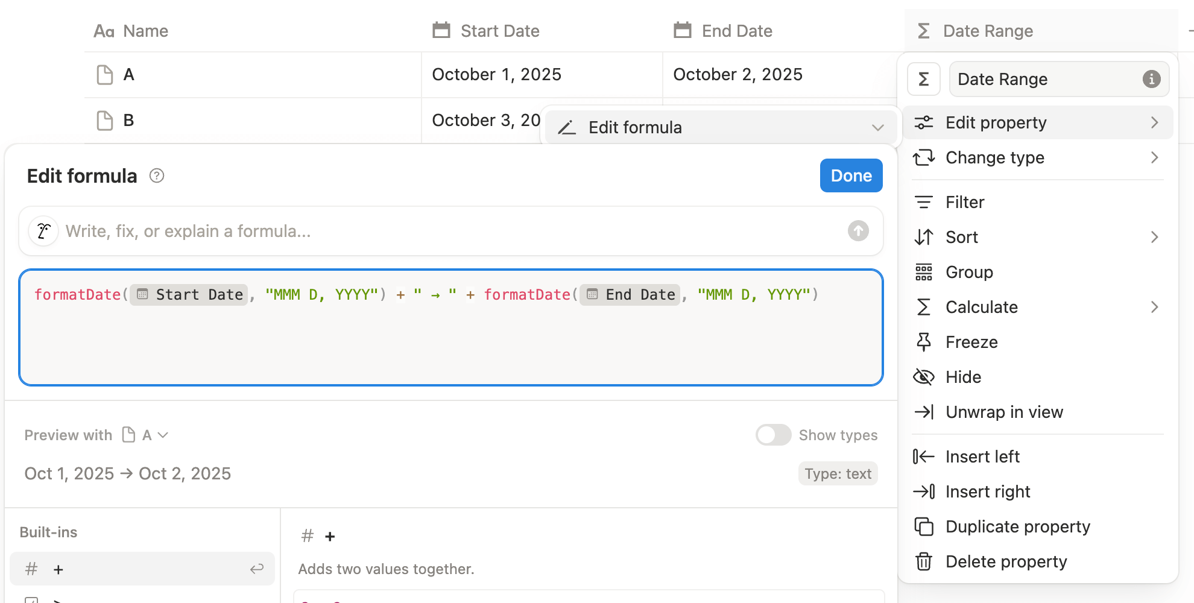Delete the Date Range property
This screenshot has width=1194, height=603.
pyautogui.click(x=1006, y=561)
